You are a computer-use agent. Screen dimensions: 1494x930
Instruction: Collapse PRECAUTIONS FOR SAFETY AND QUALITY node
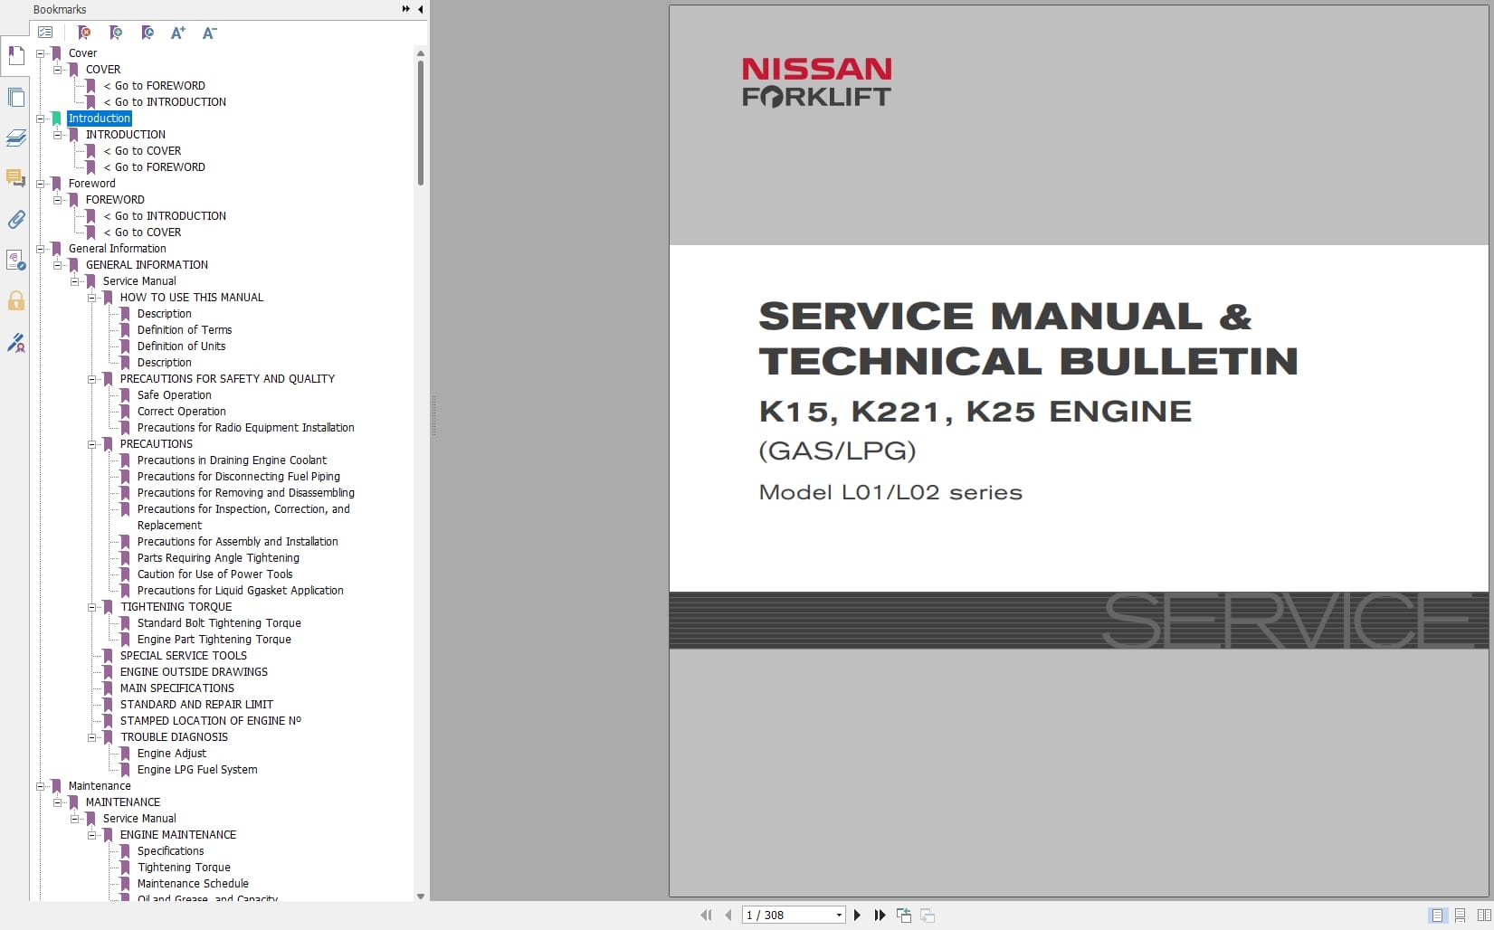91,379
